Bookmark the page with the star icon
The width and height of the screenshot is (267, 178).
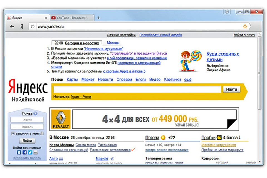click(x=245, y=26)
